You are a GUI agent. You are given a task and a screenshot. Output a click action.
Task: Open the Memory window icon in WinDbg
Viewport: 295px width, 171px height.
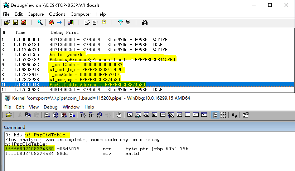coord(163,115)
